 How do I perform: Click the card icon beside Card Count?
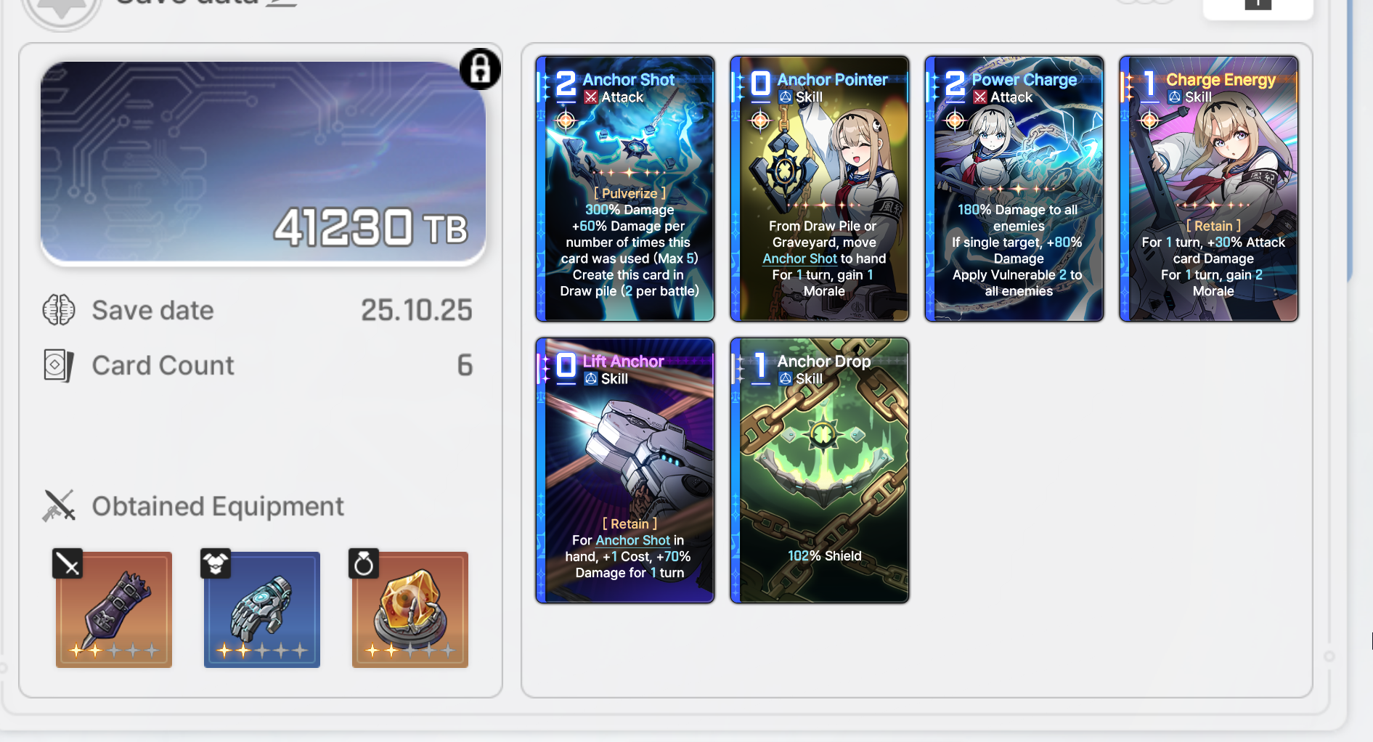[59, 365]
